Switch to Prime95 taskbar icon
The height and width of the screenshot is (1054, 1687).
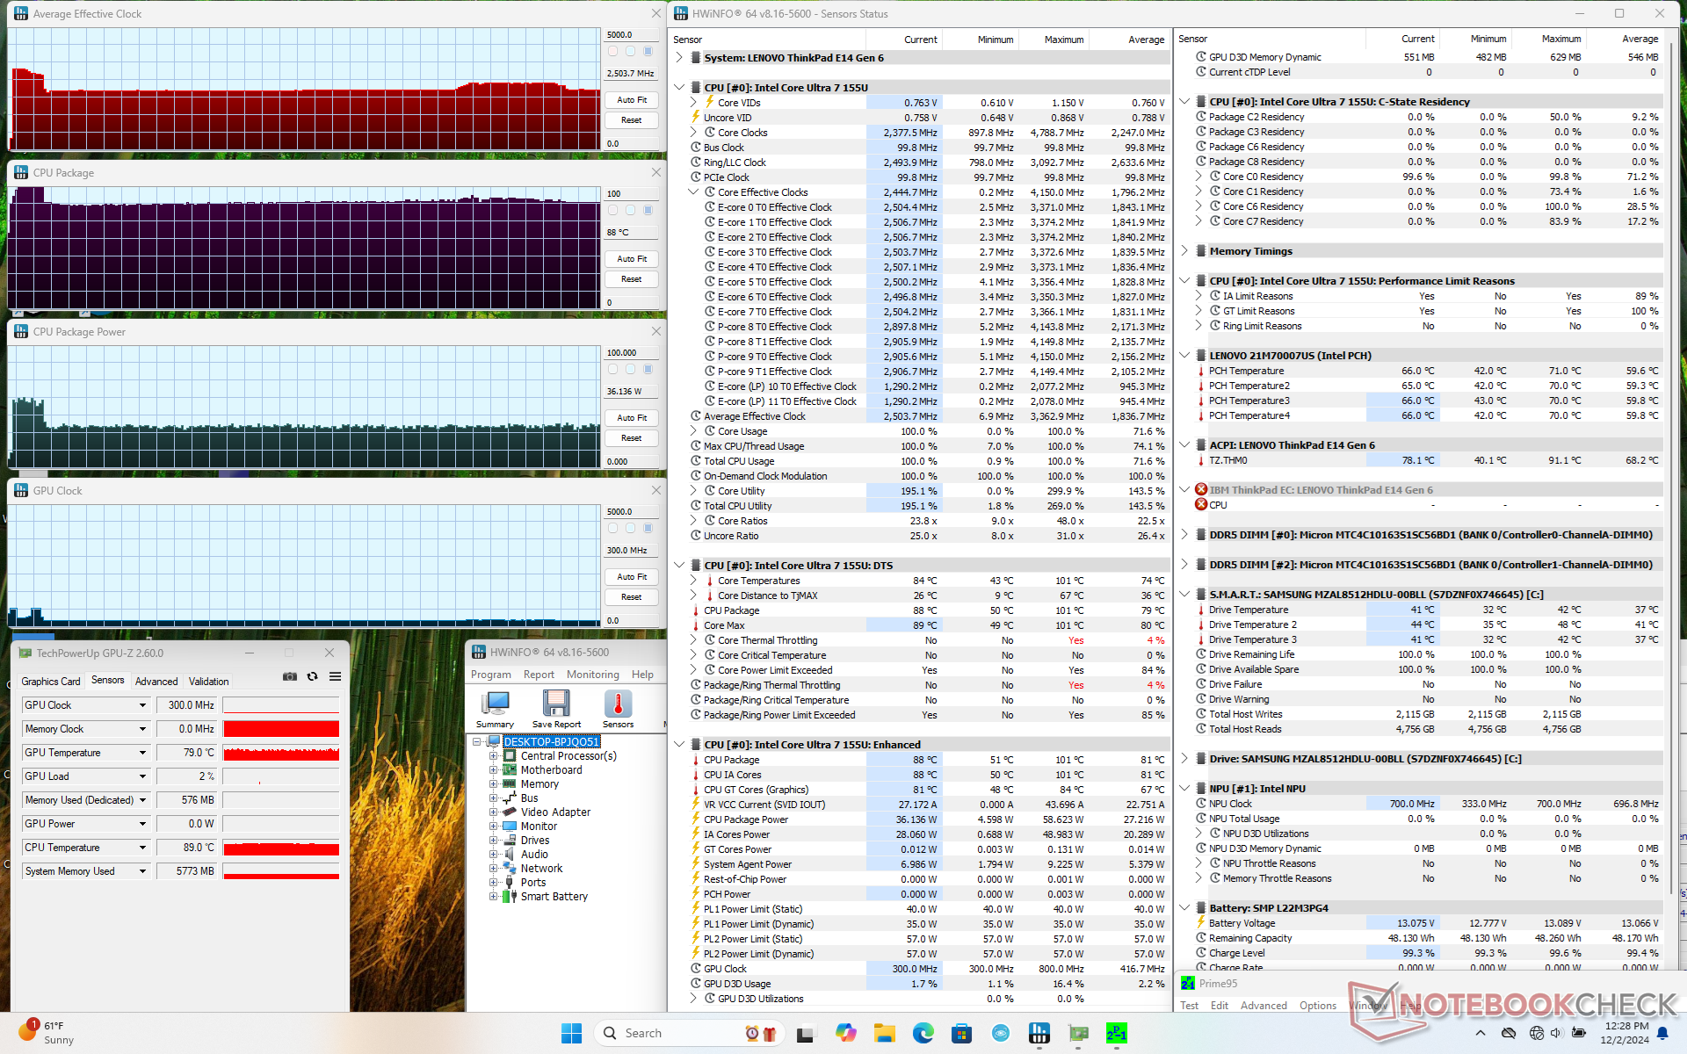click(1116, 1033)
